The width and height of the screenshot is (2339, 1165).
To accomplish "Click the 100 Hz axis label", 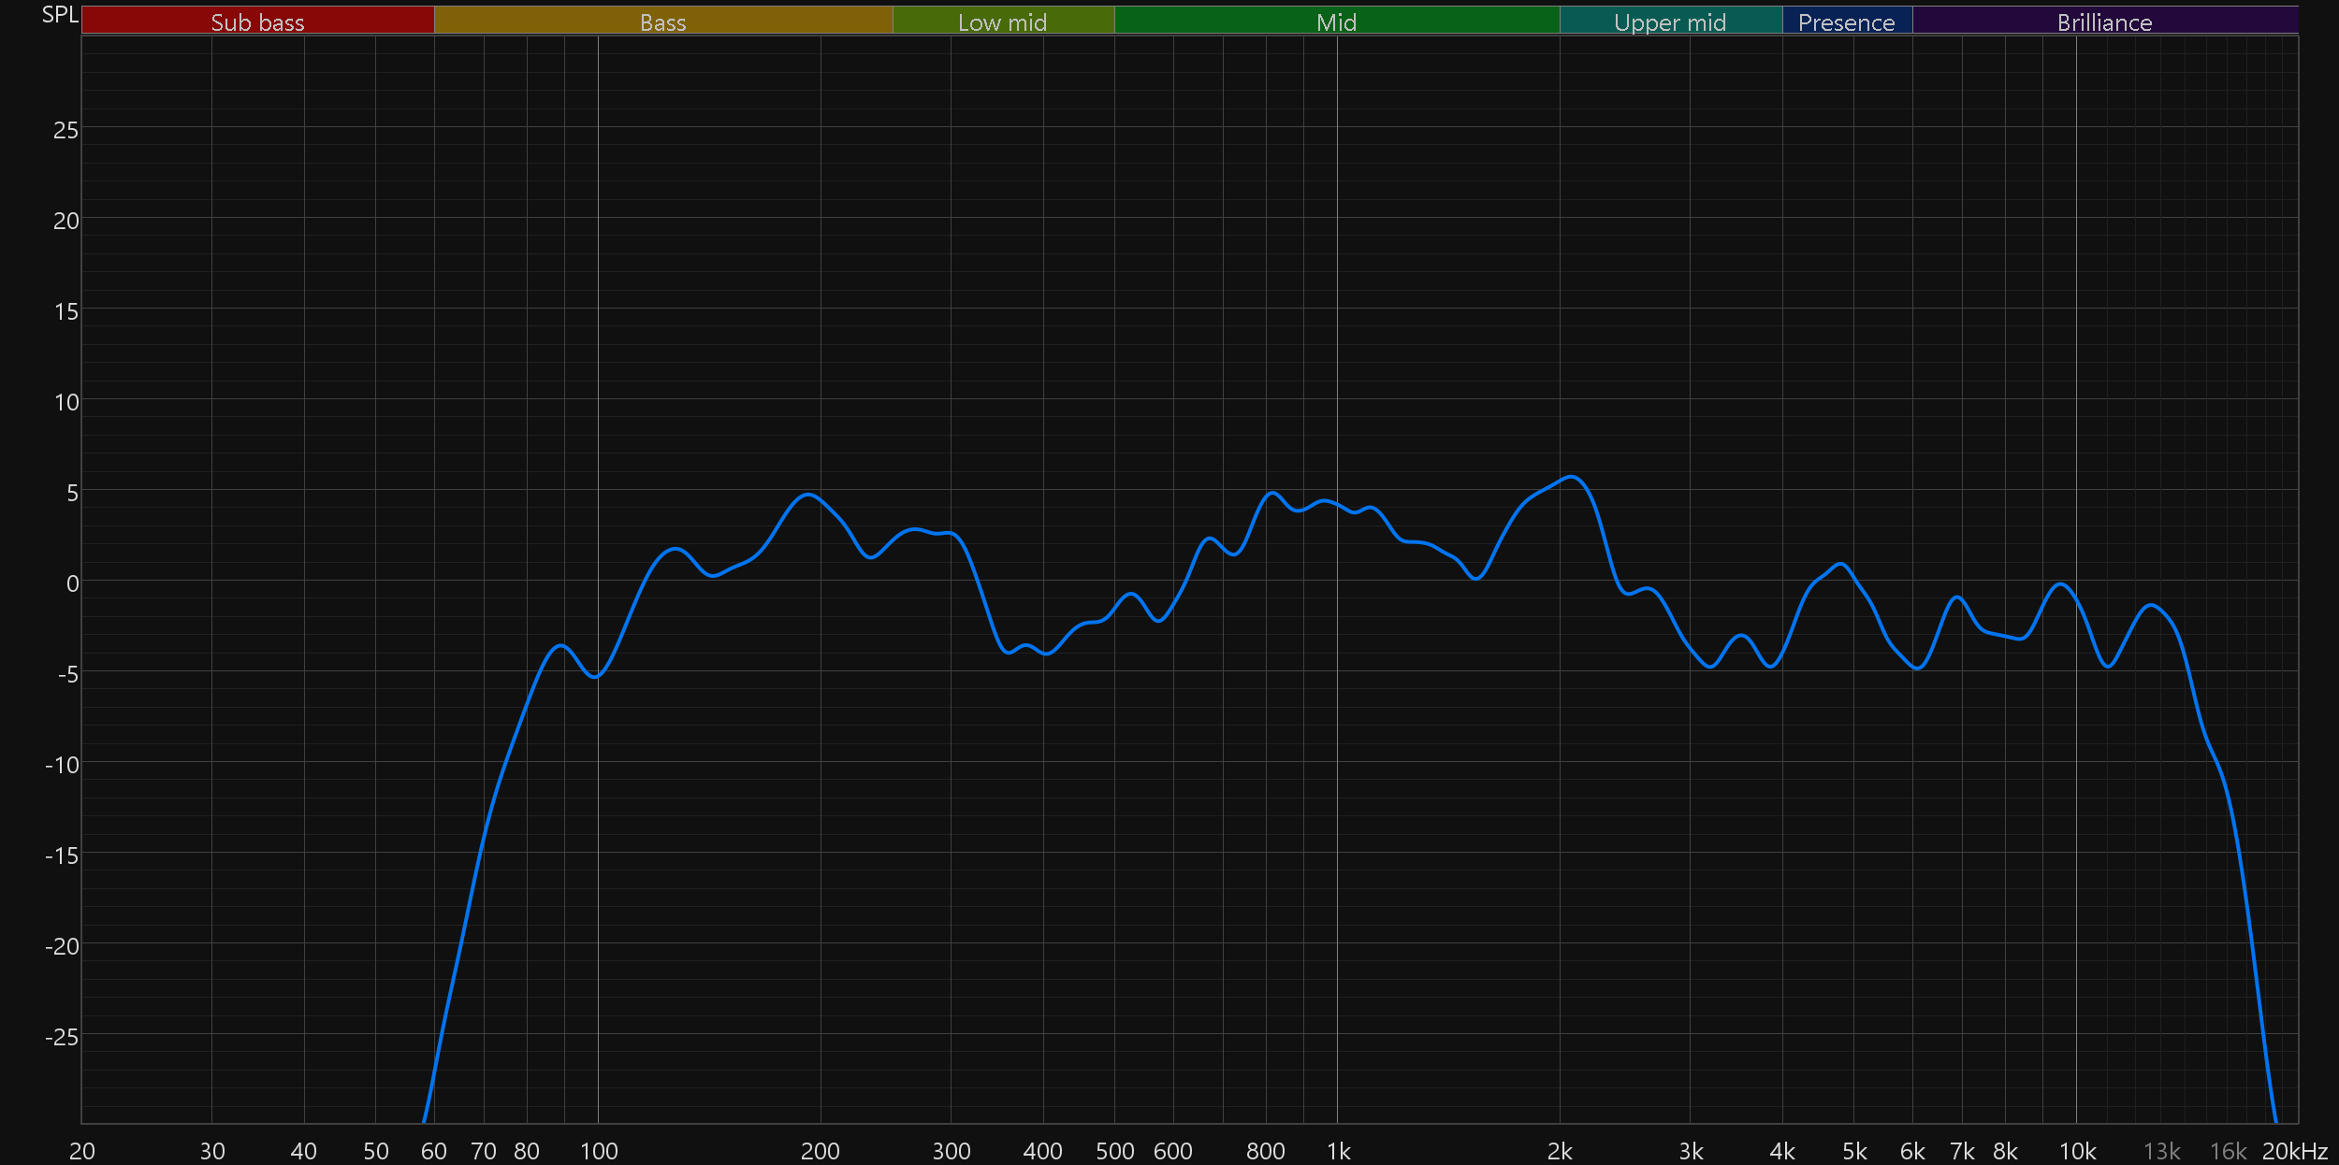I will (x=599, y=1151).
